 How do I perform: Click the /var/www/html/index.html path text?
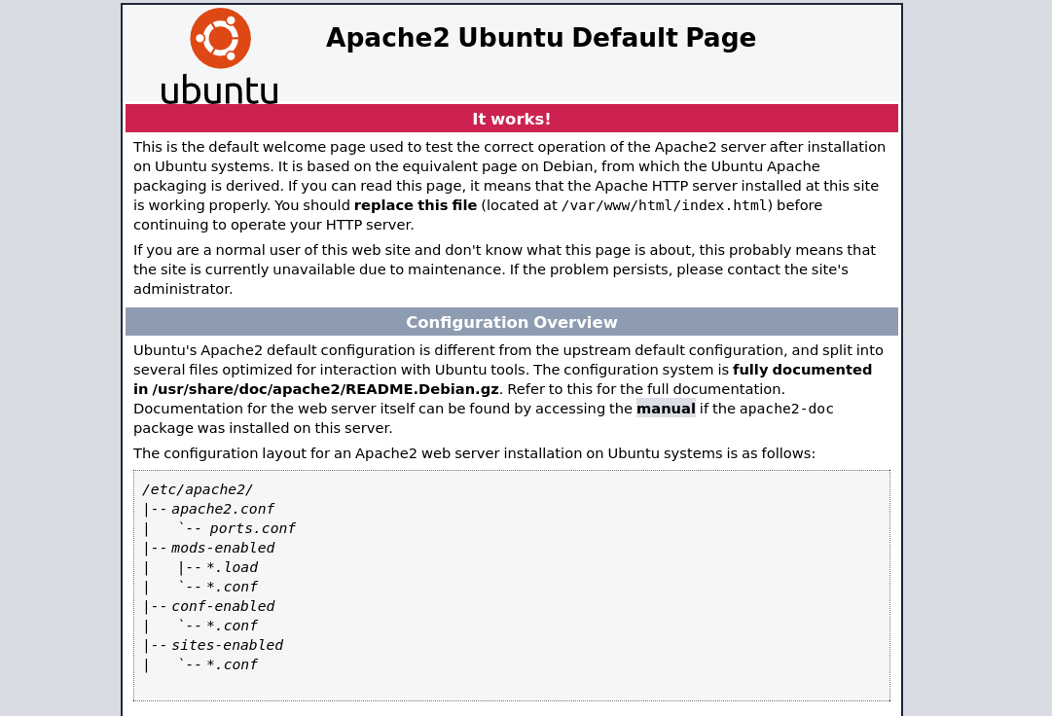pyautogui.click(x=667, y=205)
